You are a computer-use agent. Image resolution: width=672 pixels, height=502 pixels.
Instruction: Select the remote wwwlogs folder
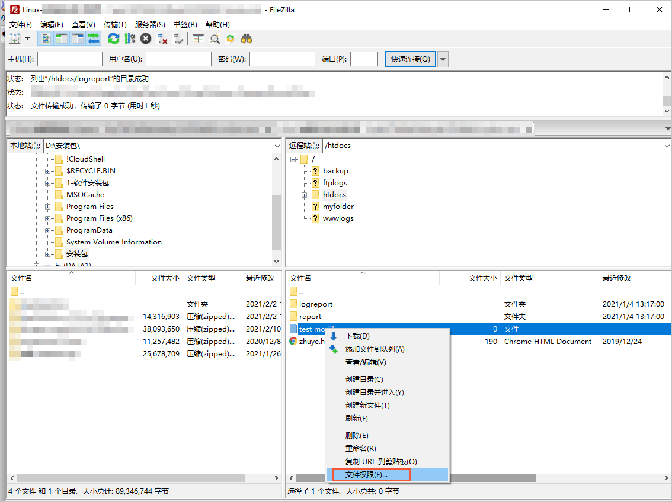click(338, 218)
